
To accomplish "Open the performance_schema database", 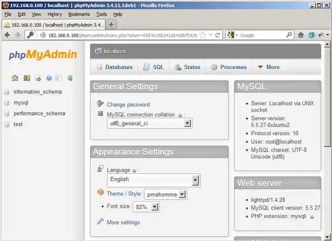I will (x=39, y=114).
